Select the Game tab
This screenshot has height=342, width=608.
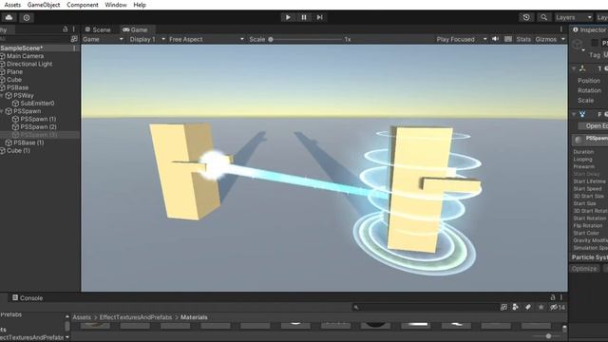point(135,29)
